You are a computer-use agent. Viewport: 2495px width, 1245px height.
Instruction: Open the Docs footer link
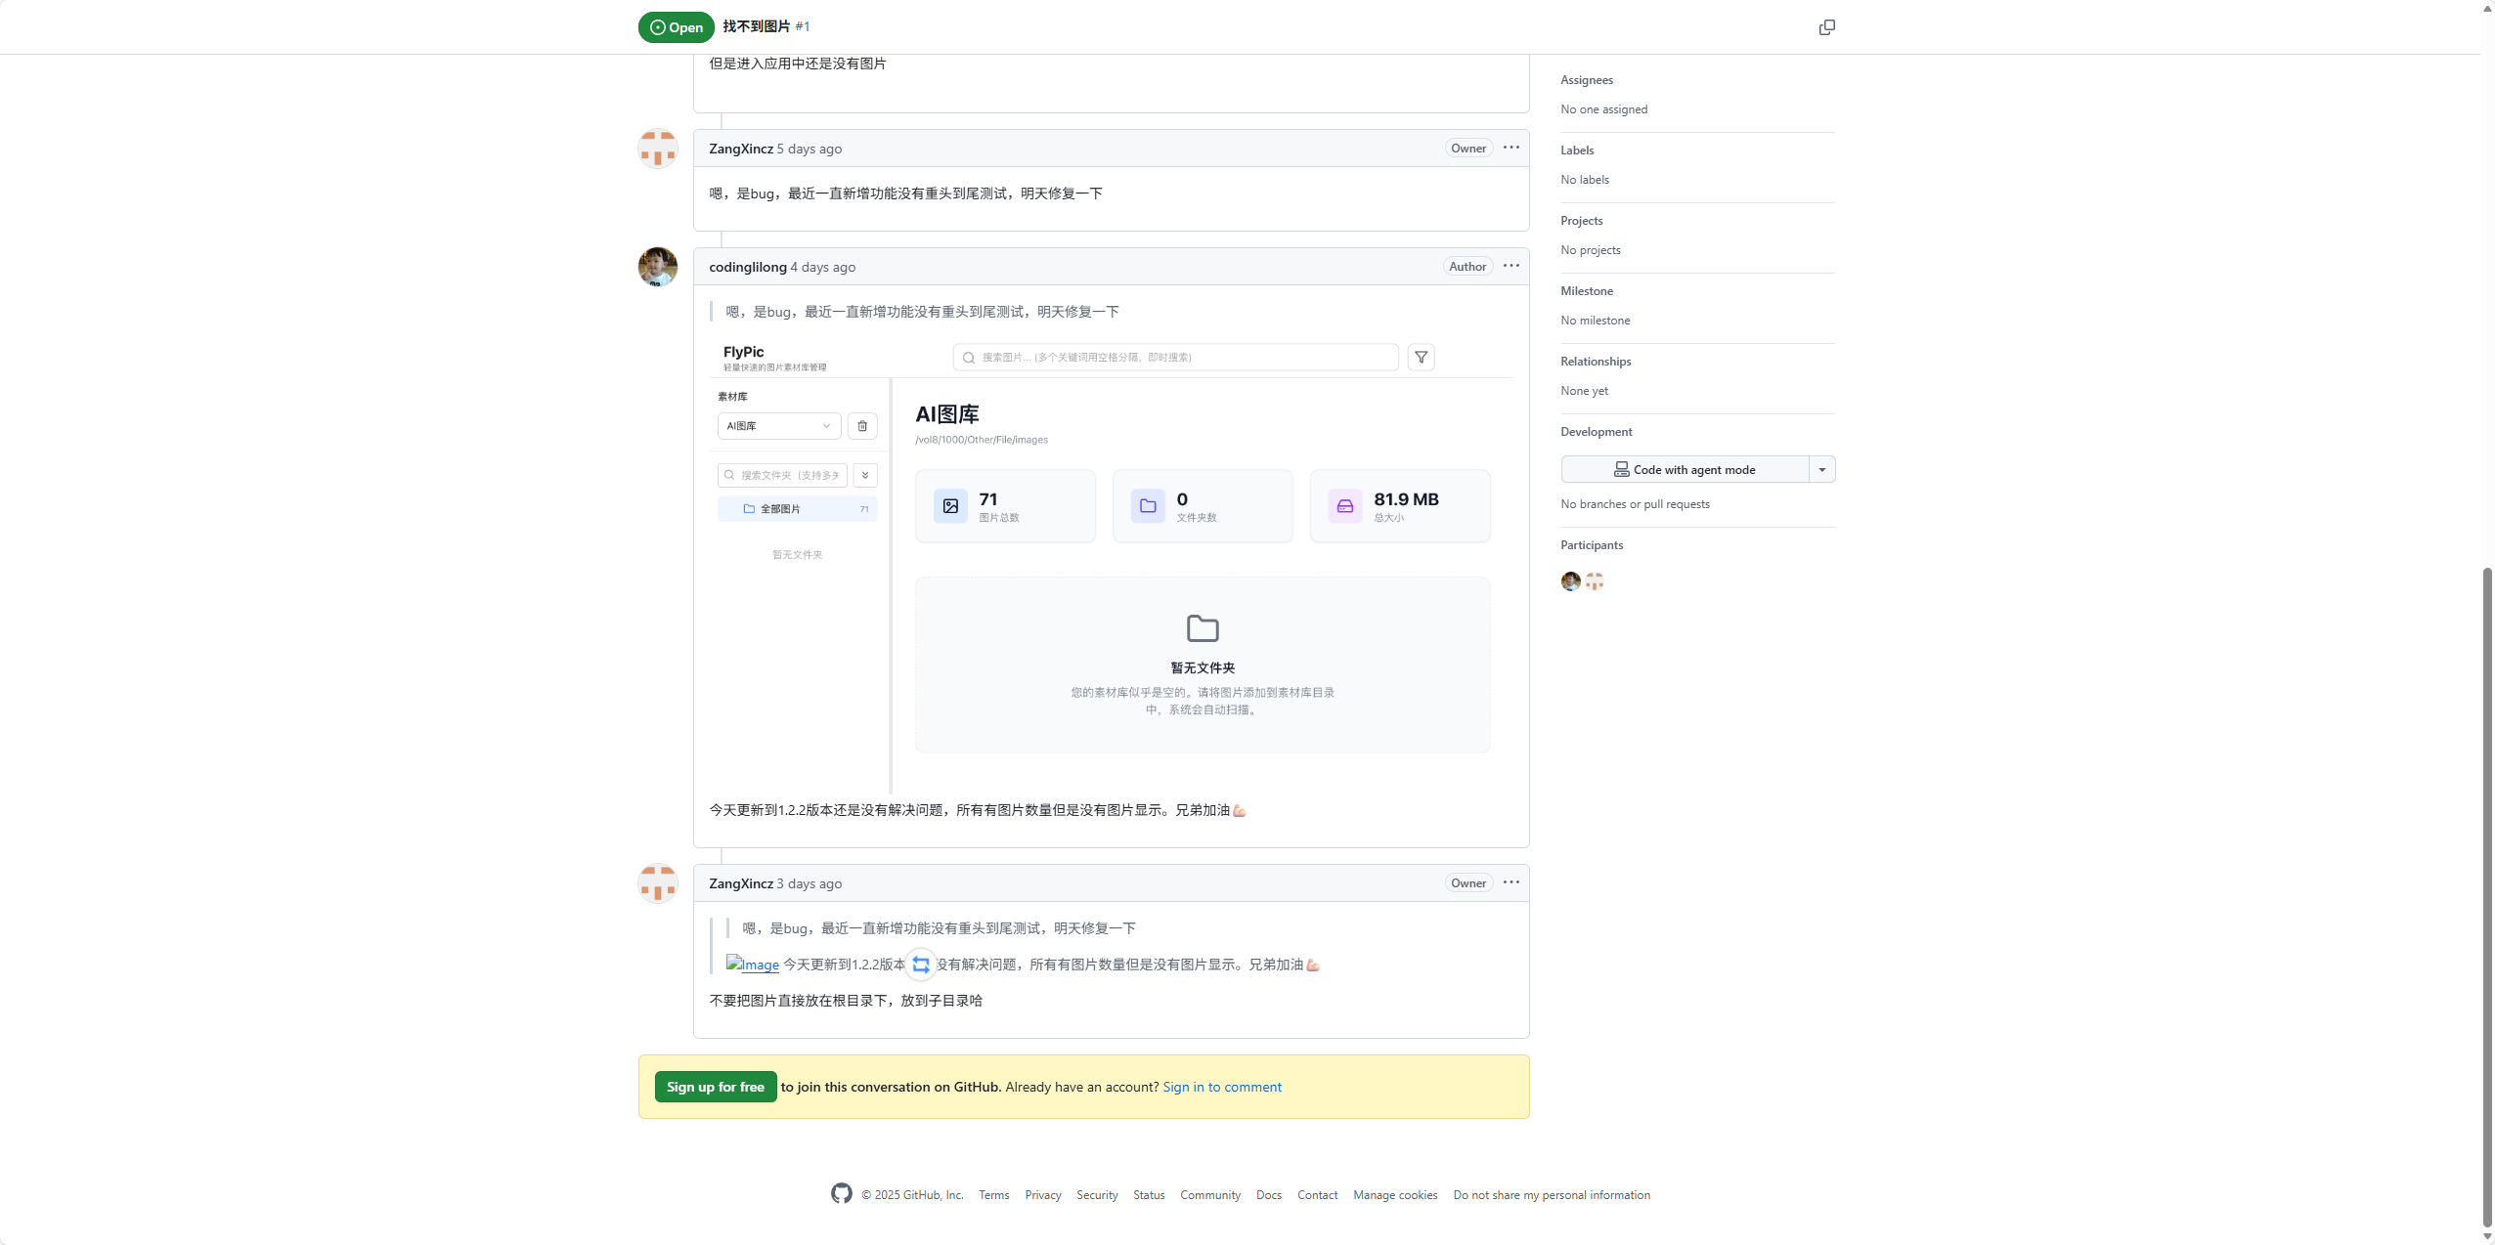pyautogui.click(x=1268, y=1195)
